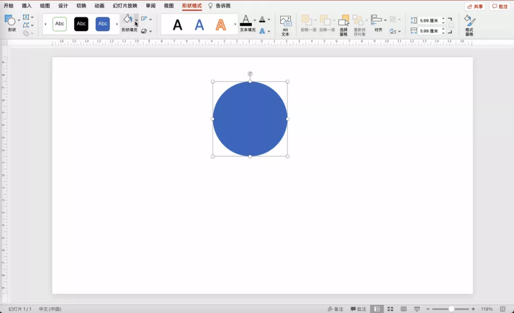The width and height of the screenshot is (514, 313).
Task: Switch to the 切换 tab
Action: click(x=81, y=6)
